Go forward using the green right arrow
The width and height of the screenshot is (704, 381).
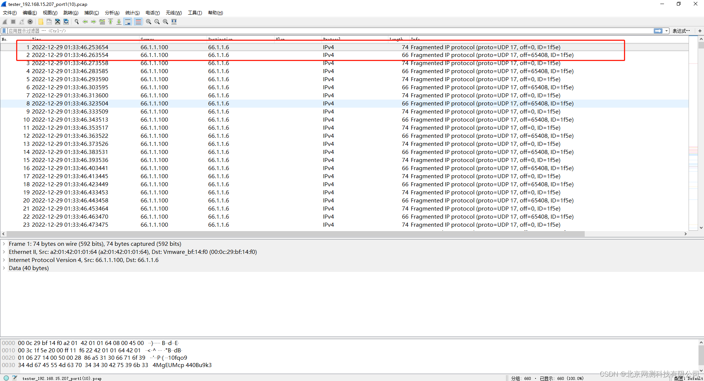click(94, 22)
